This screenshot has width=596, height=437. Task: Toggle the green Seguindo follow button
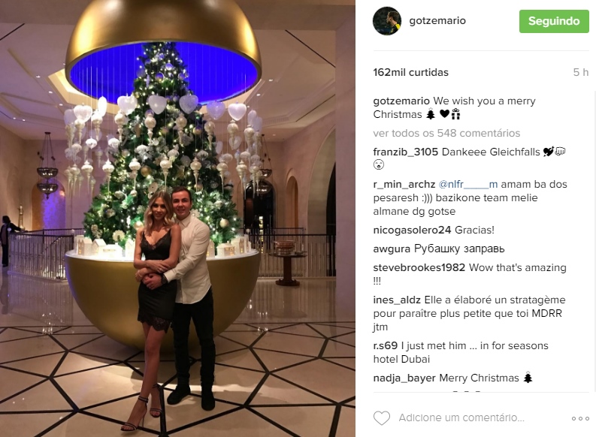pyautogui.click(x=554, y=21)
